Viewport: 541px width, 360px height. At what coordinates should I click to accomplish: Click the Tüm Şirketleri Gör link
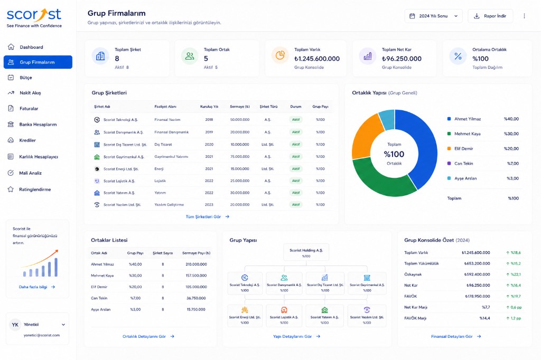[207, 216]
